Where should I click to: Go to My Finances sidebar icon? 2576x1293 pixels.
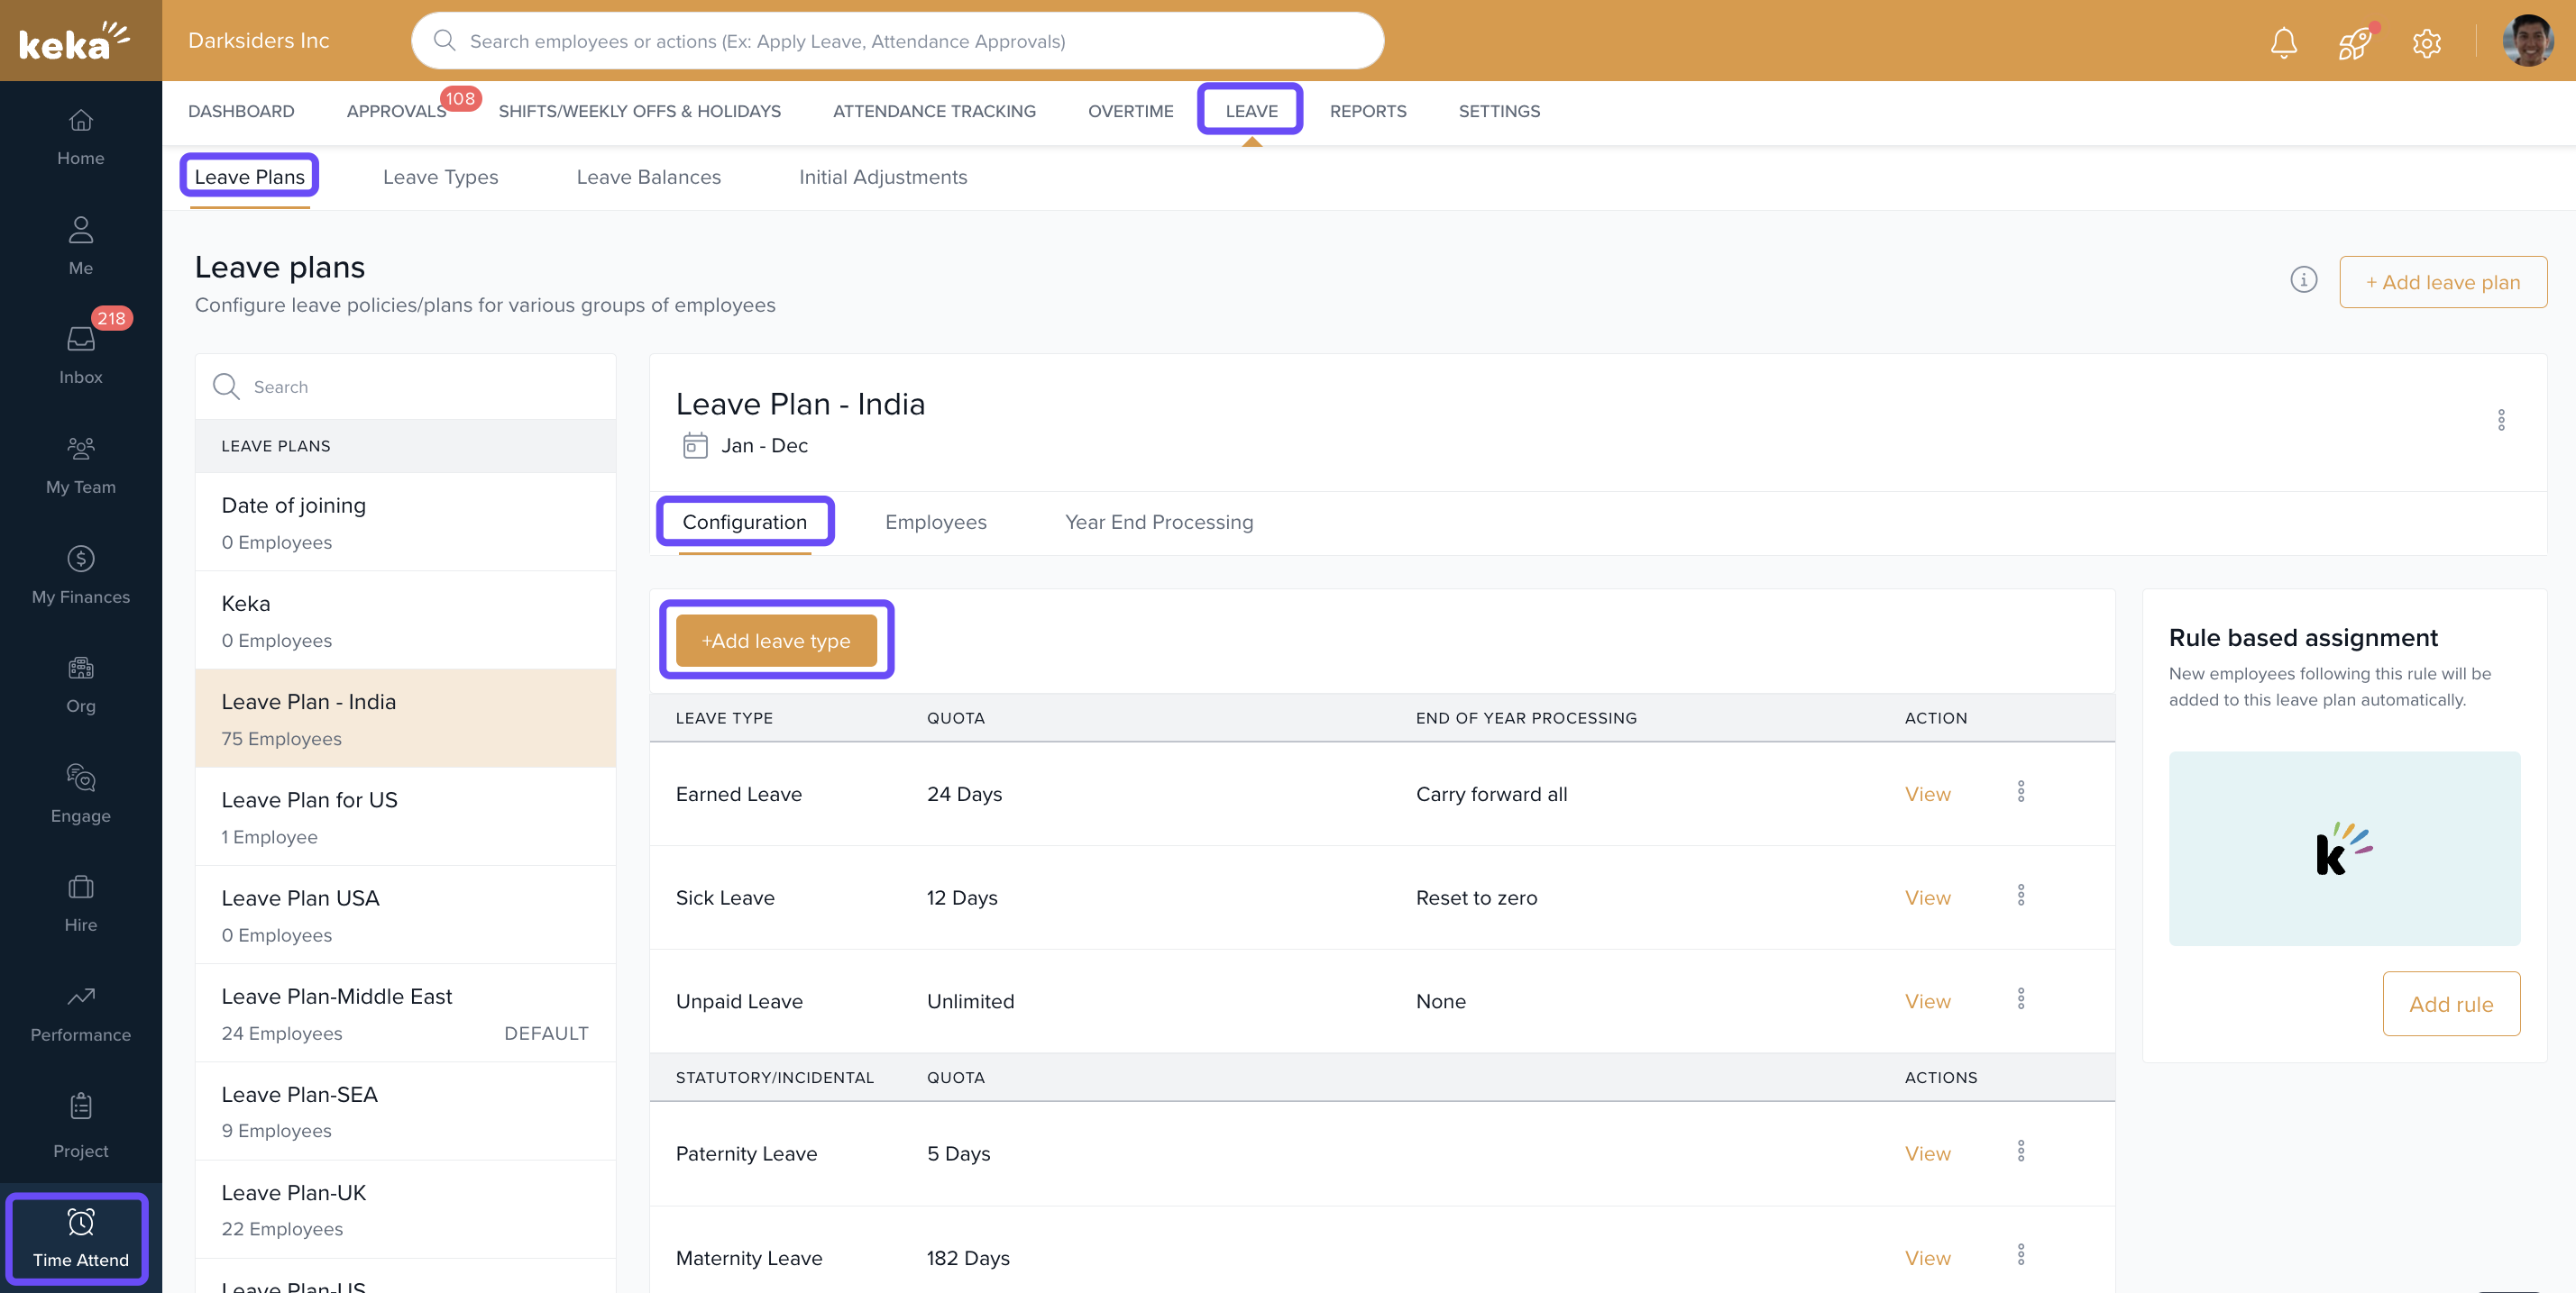click(x=80, y=575)
